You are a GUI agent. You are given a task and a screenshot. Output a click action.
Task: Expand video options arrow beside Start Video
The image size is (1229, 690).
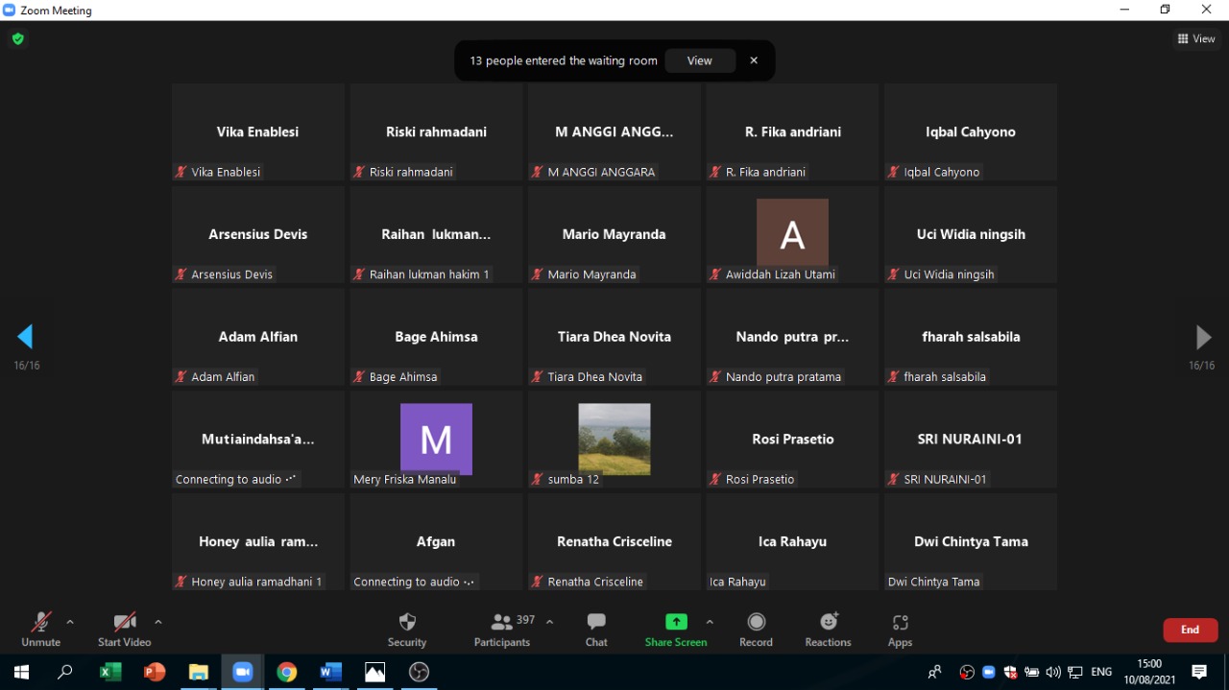[x=158, y=622]
